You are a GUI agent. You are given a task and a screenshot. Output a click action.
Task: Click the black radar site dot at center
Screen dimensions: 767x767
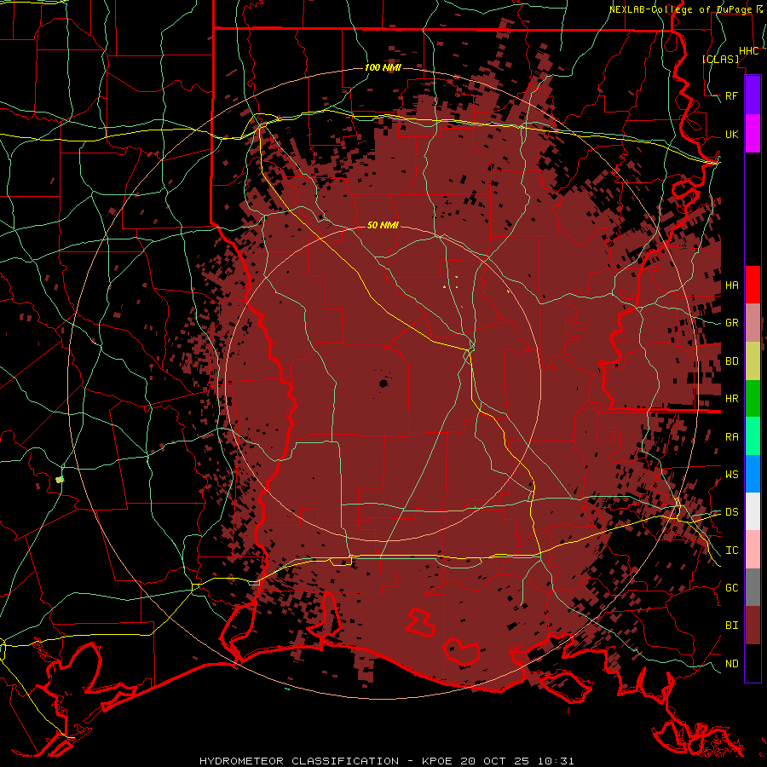coord(383,383)
